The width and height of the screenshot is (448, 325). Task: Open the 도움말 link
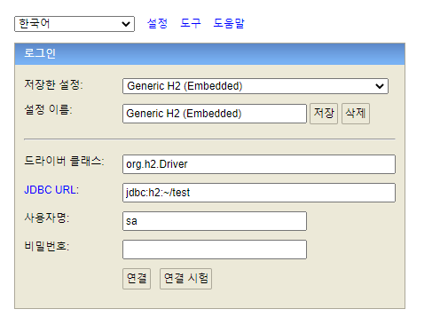click(229, 23)
